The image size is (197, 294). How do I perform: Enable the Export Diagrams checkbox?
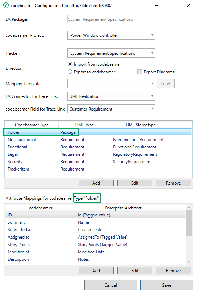139,72
